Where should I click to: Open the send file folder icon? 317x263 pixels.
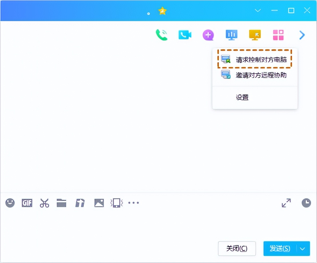pyautogui.click(x=62, y=203)
